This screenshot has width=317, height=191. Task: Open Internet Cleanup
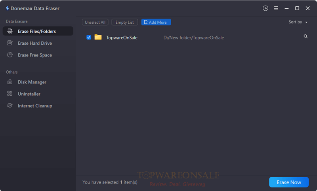[38, 106]
